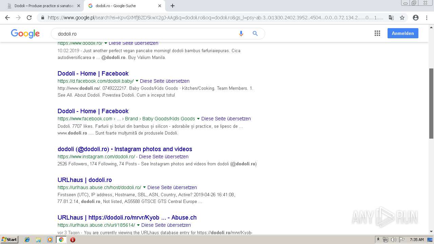Open first Dodoli - Home | Facebook result
Image resolution: width=434 pixels, height=244 pixels.
click(x=93, y=74)
